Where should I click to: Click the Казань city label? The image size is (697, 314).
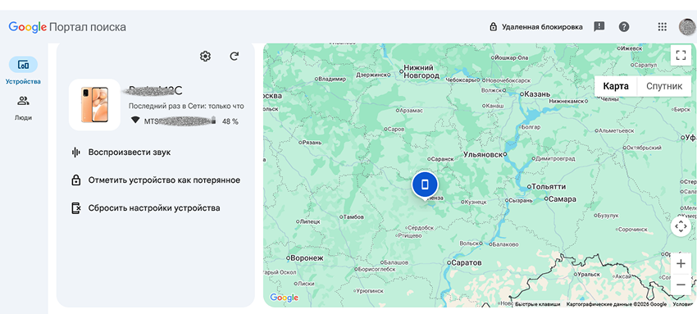536,94
